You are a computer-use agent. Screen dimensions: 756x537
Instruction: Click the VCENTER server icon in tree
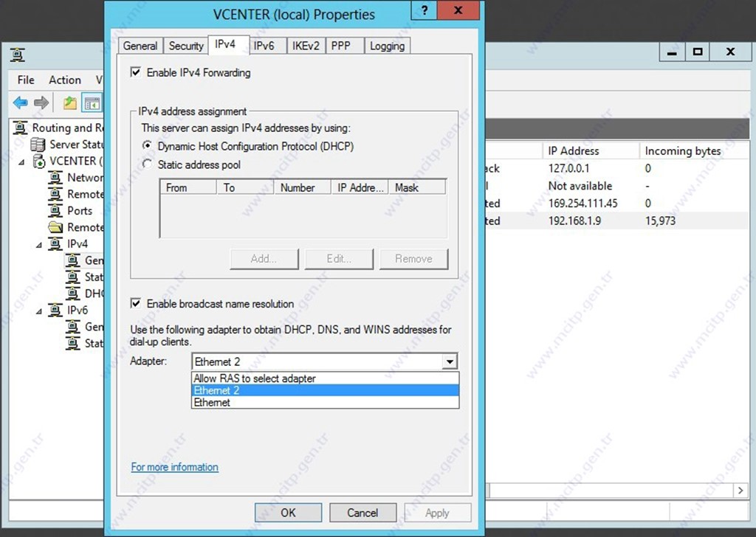tap(39, 162)
